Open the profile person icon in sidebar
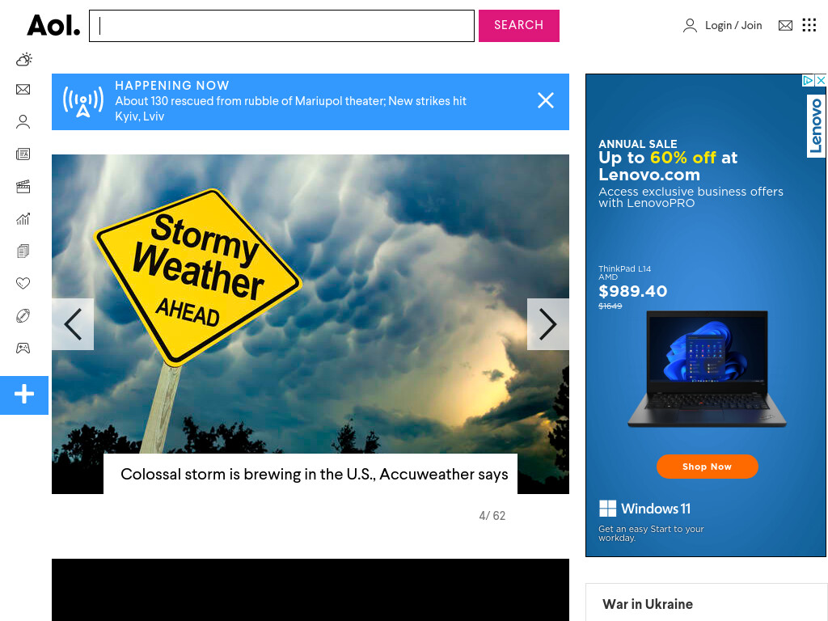This screenshot has width=828, height=621. (x=23, y=122)
